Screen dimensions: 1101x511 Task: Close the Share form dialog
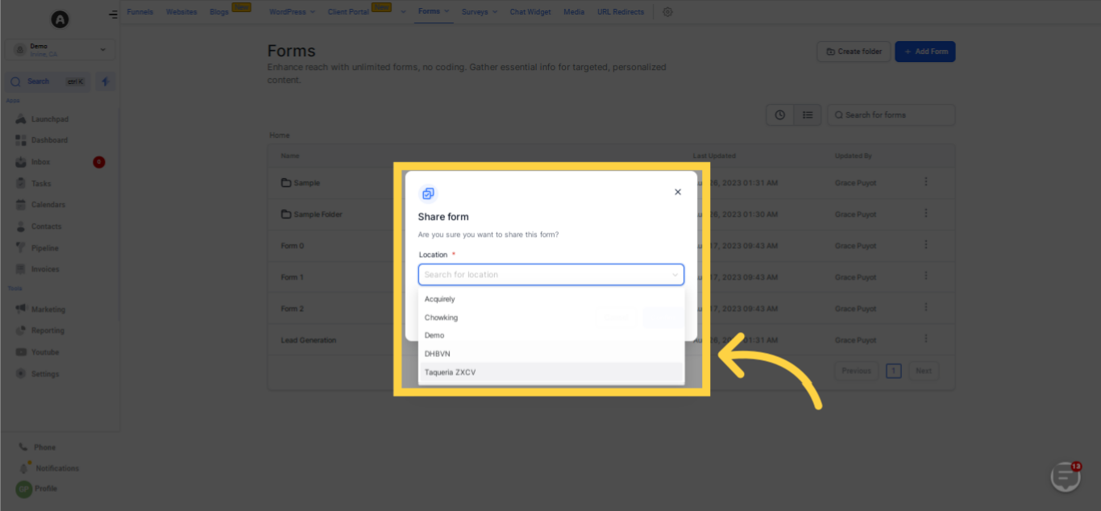point(678,192)
